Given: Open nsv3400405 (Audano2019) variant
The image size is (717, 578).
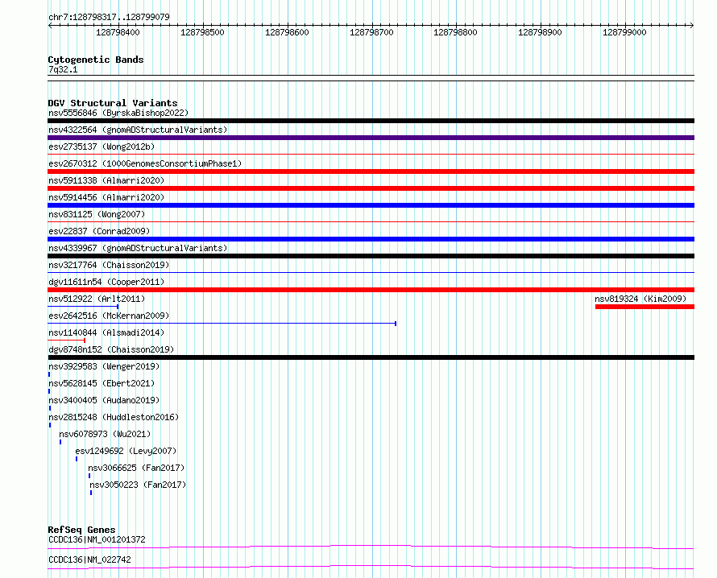Looking at the screenshot, I should (x=104, y=400).
